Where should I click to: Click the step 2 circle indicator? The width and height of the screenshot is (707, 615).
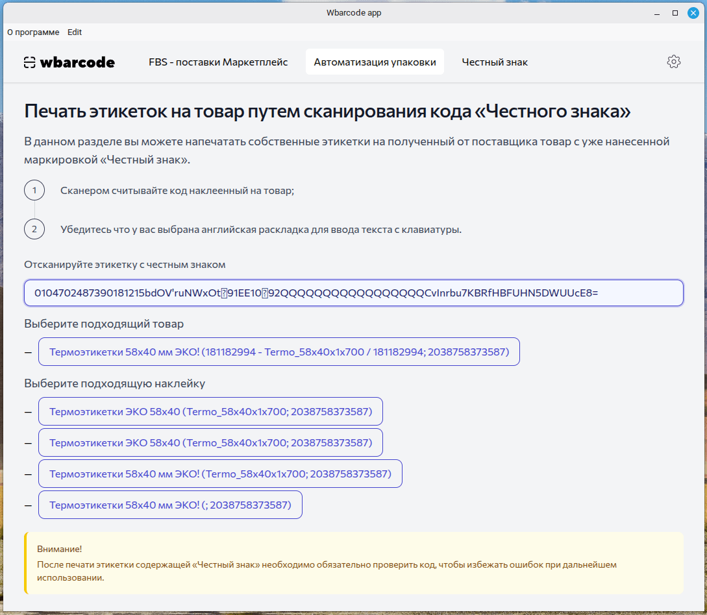[34, 229]
